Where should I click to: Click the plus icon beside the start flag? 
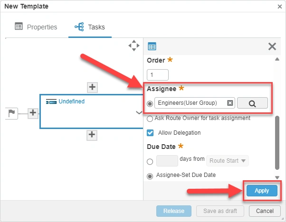pyautogui.click(x=33, y=113)
